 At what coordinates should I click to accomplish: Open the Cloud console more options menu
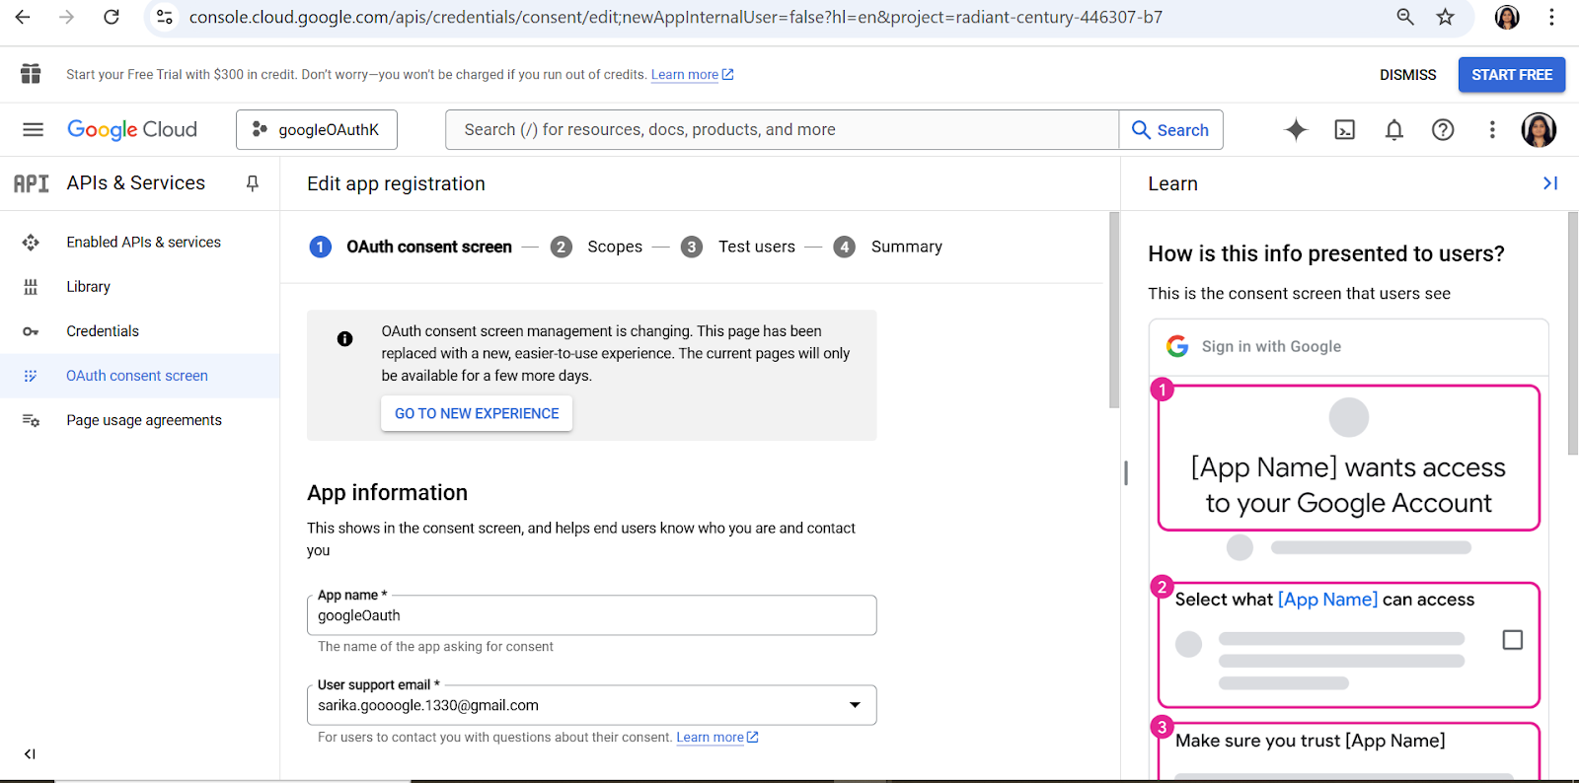[1492, 129]
